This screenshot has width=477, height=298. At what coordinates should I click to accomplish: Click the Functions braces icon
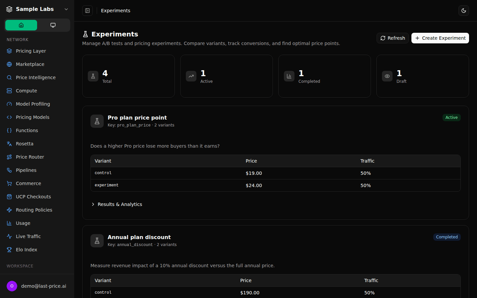point(9,130)
